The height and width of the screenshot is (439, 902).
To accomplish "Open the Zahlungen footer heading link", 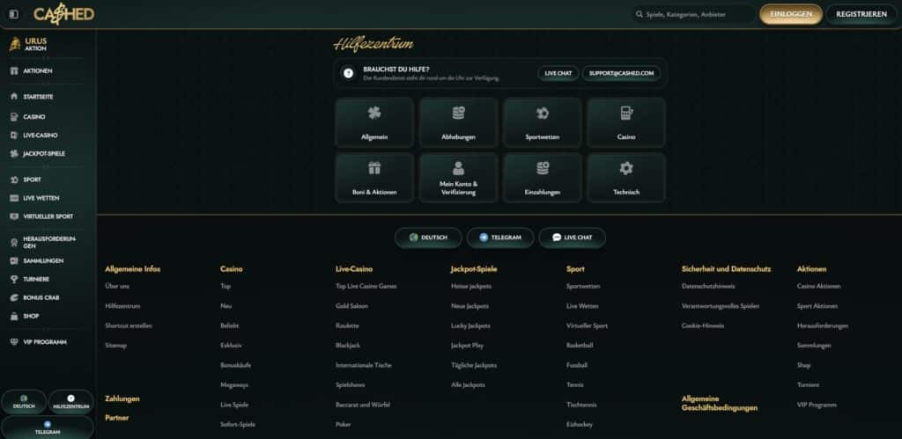I will click(122, 399).
